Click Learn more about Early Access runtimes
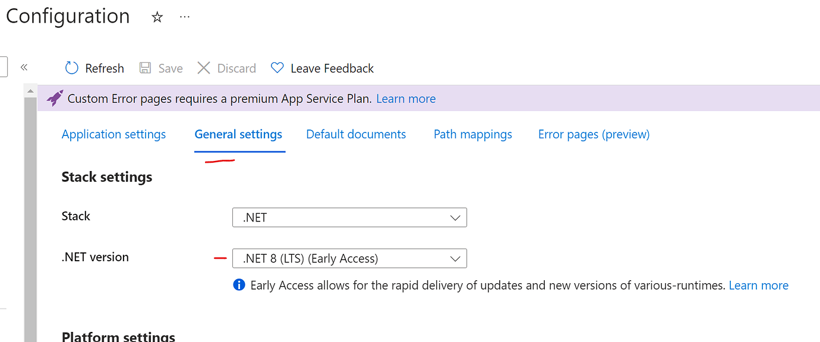The height and width of the screenshot is (342, 820). pos(758,285)
